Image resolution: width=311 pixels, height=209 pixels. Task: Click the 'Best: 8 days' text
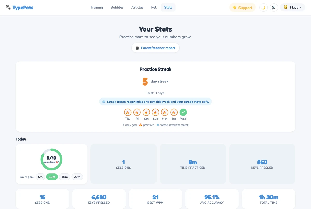[155, 93]
